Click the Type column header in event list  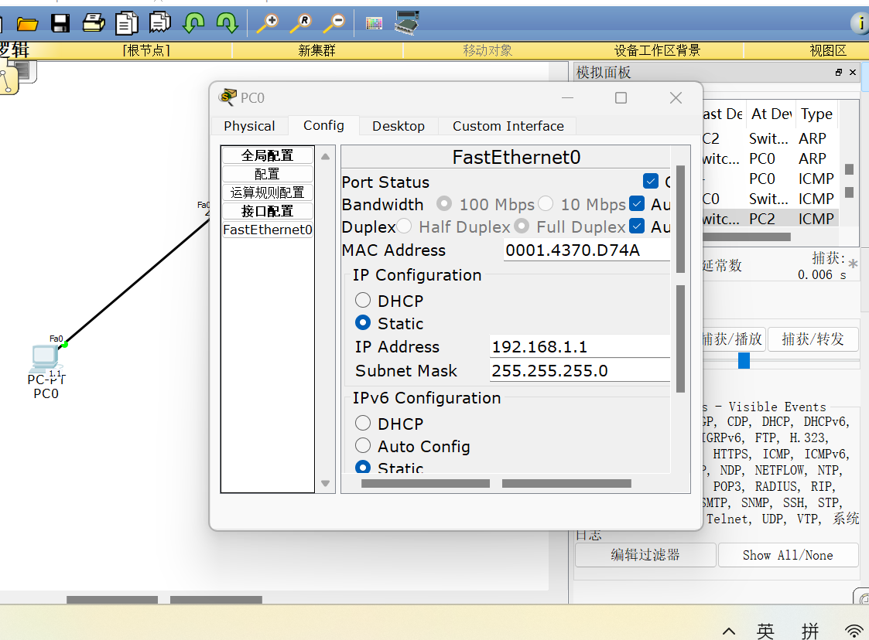coord(816,114)
